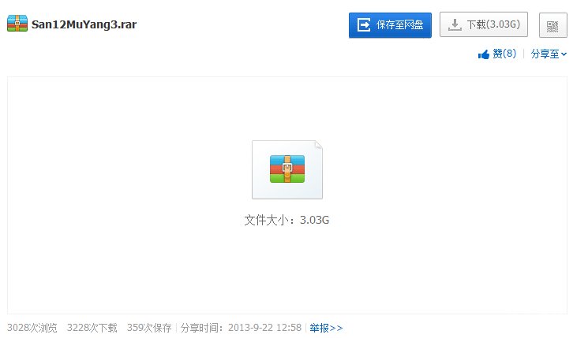Screen dimensions: 573x338
Task: Click the 359次保存 save count
Action: coord(149,328)
